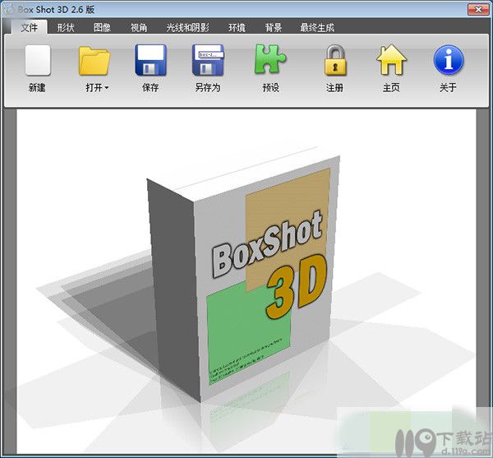Show 关于 info via the blue i icon

449,60
